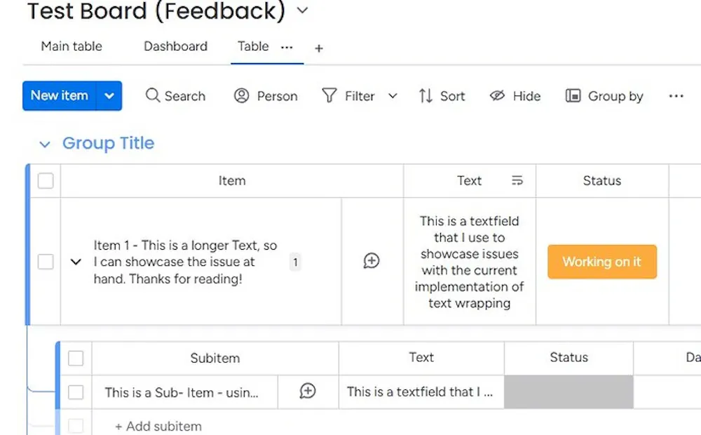Open the subitem conversation bubble icon
Viewport: 701px width, 435px height.
point(308,391)
